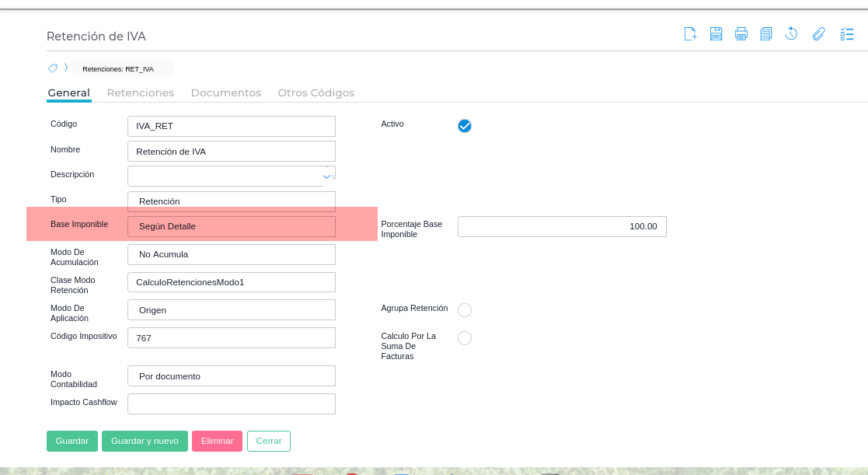The height and width of the screenshot is (475, 868).
Task: Enable the Agrupa Retención option
Action: pos(465,310)
